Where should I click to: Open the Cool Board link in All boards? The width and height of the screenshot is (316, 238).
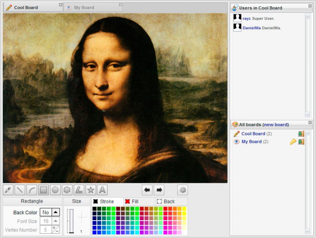[x=253, y=134]
